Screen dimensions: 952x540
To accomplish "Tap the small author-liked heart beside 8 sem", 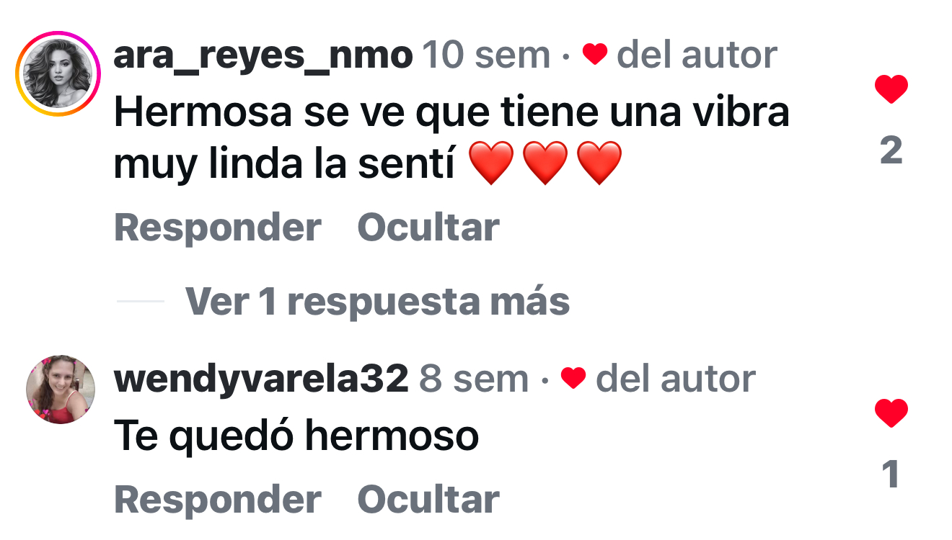I will click(x=573, y=379).
